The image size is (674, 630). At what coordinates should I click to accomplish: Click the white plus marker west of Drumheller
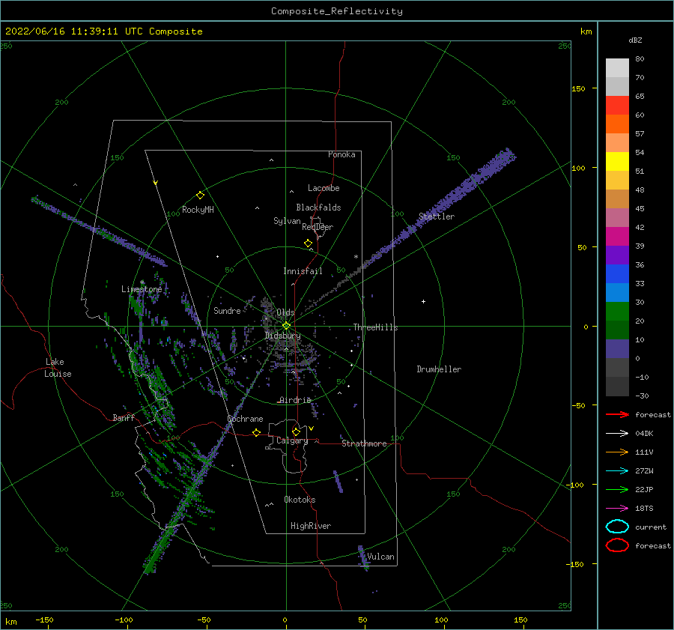click(x=423, y=301)
